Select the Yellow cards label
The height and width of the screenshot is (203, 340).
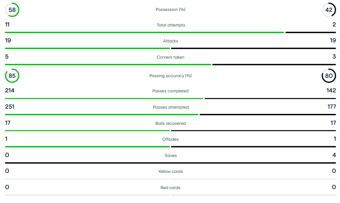(x=170, y=171)
